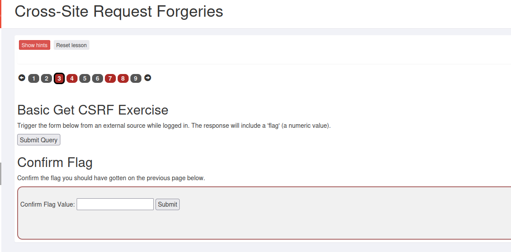This screenshot has width=511, height=252.
Task: Go to the previous lesson page arrow
Action: (22, 78)
